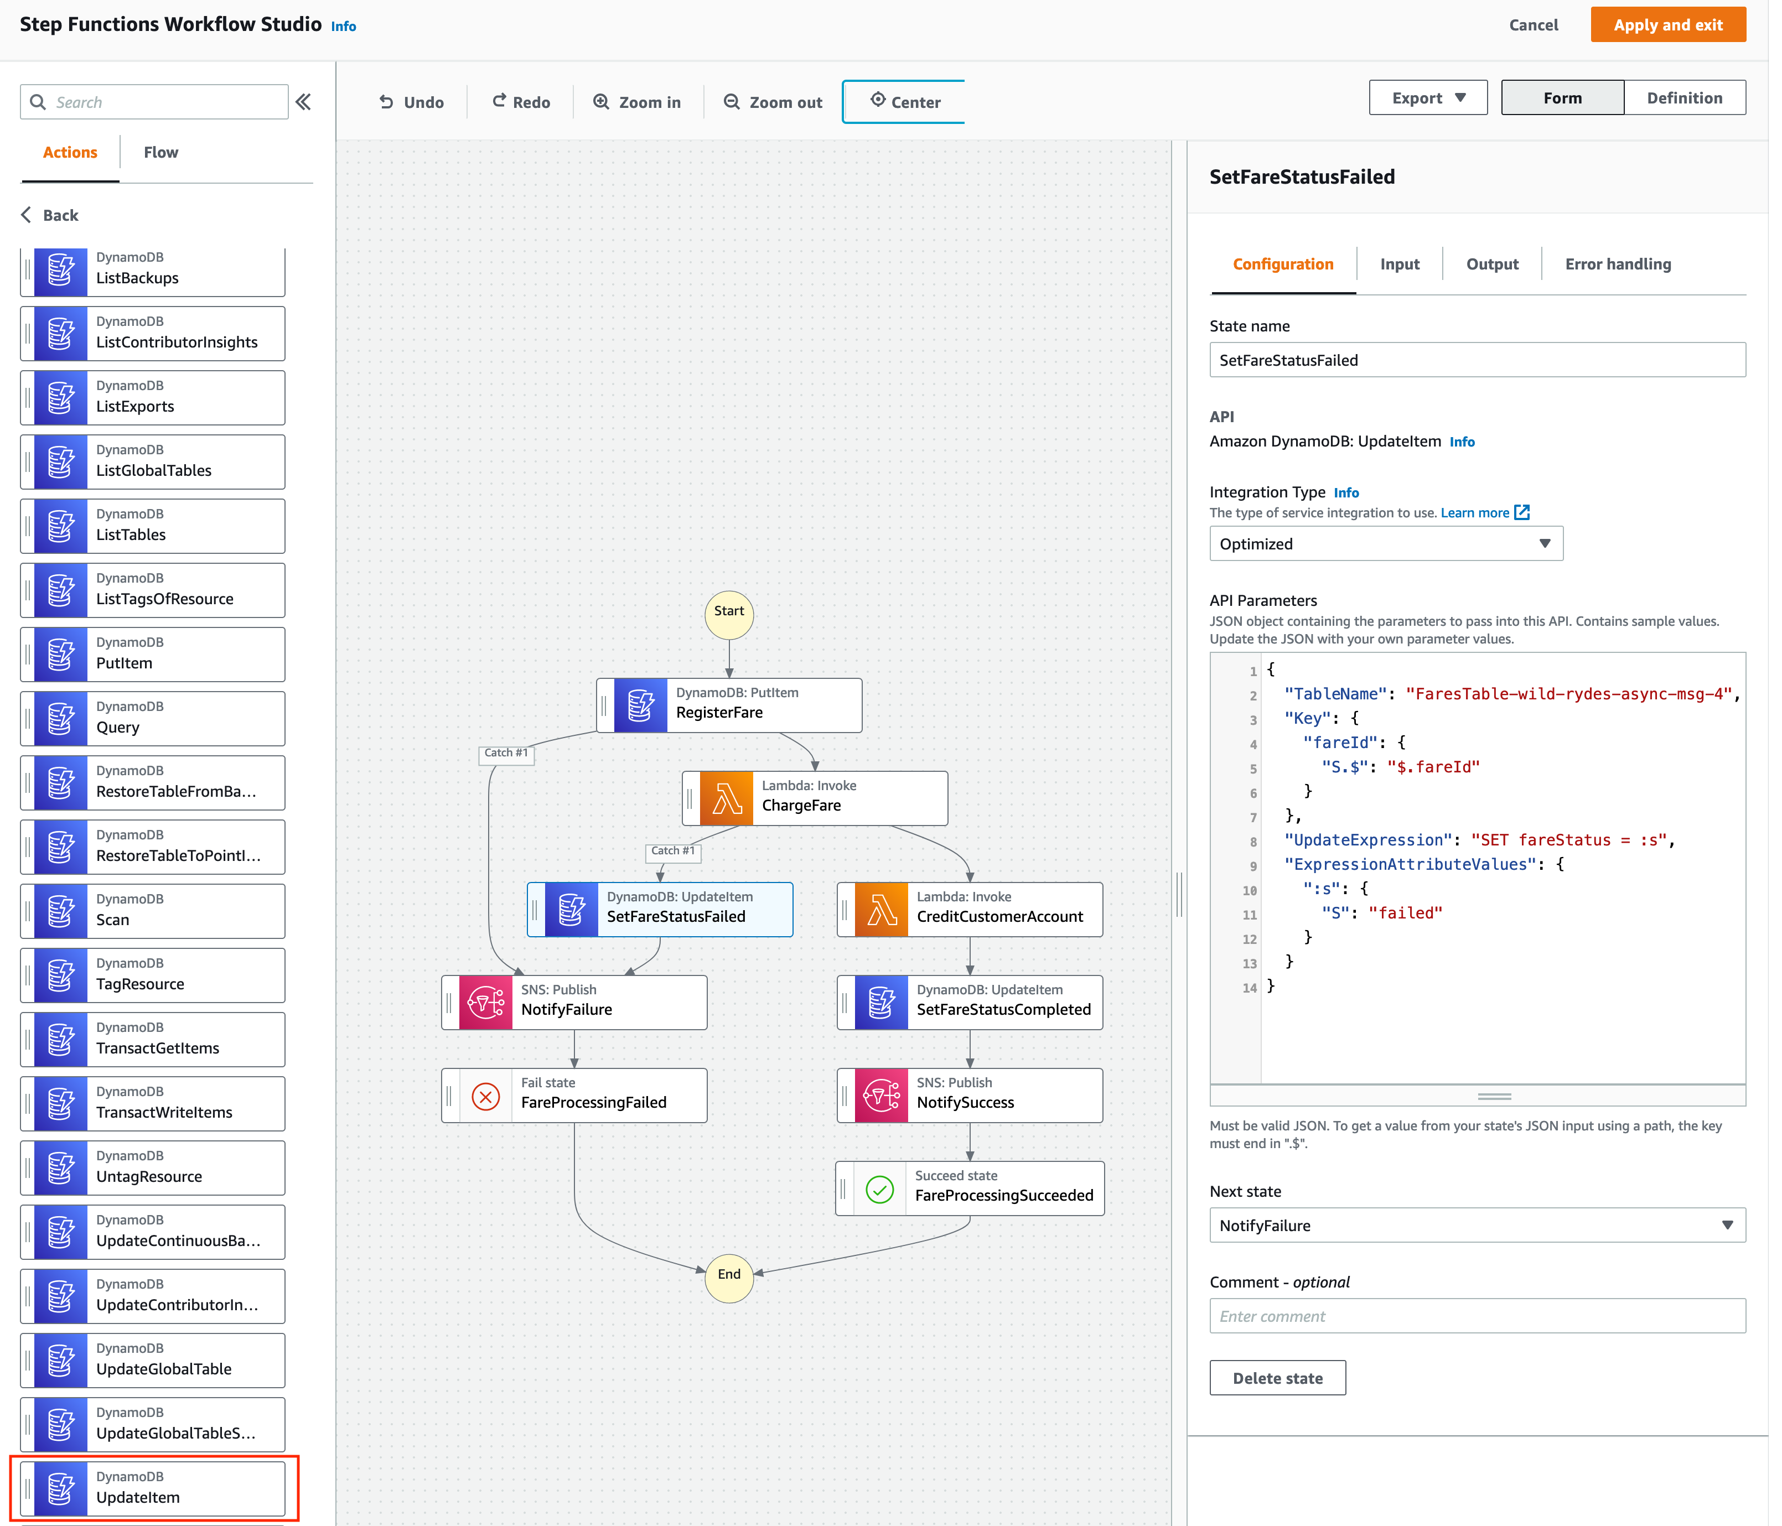
Task: Switch to the Flow tab
Action: point(161,152)
